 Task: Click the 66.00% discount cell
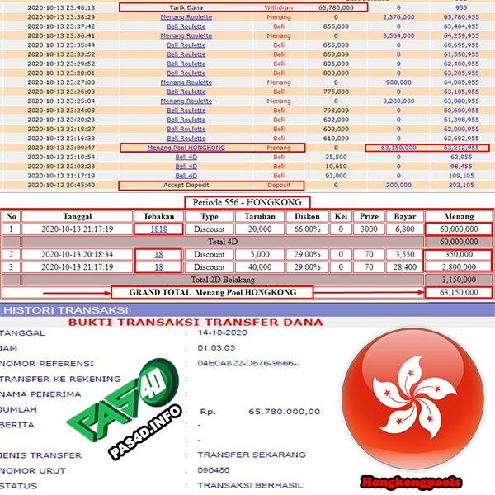(x=307, y=229)
